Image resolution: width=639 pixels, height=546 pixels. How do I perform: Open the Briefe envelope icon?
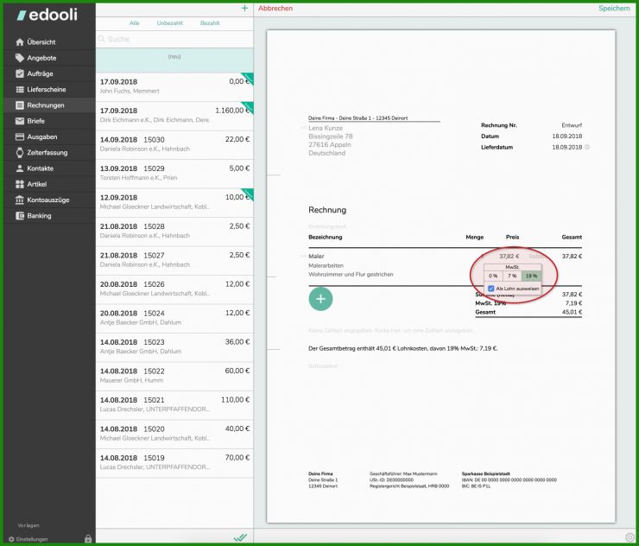(x=20, y=121)
